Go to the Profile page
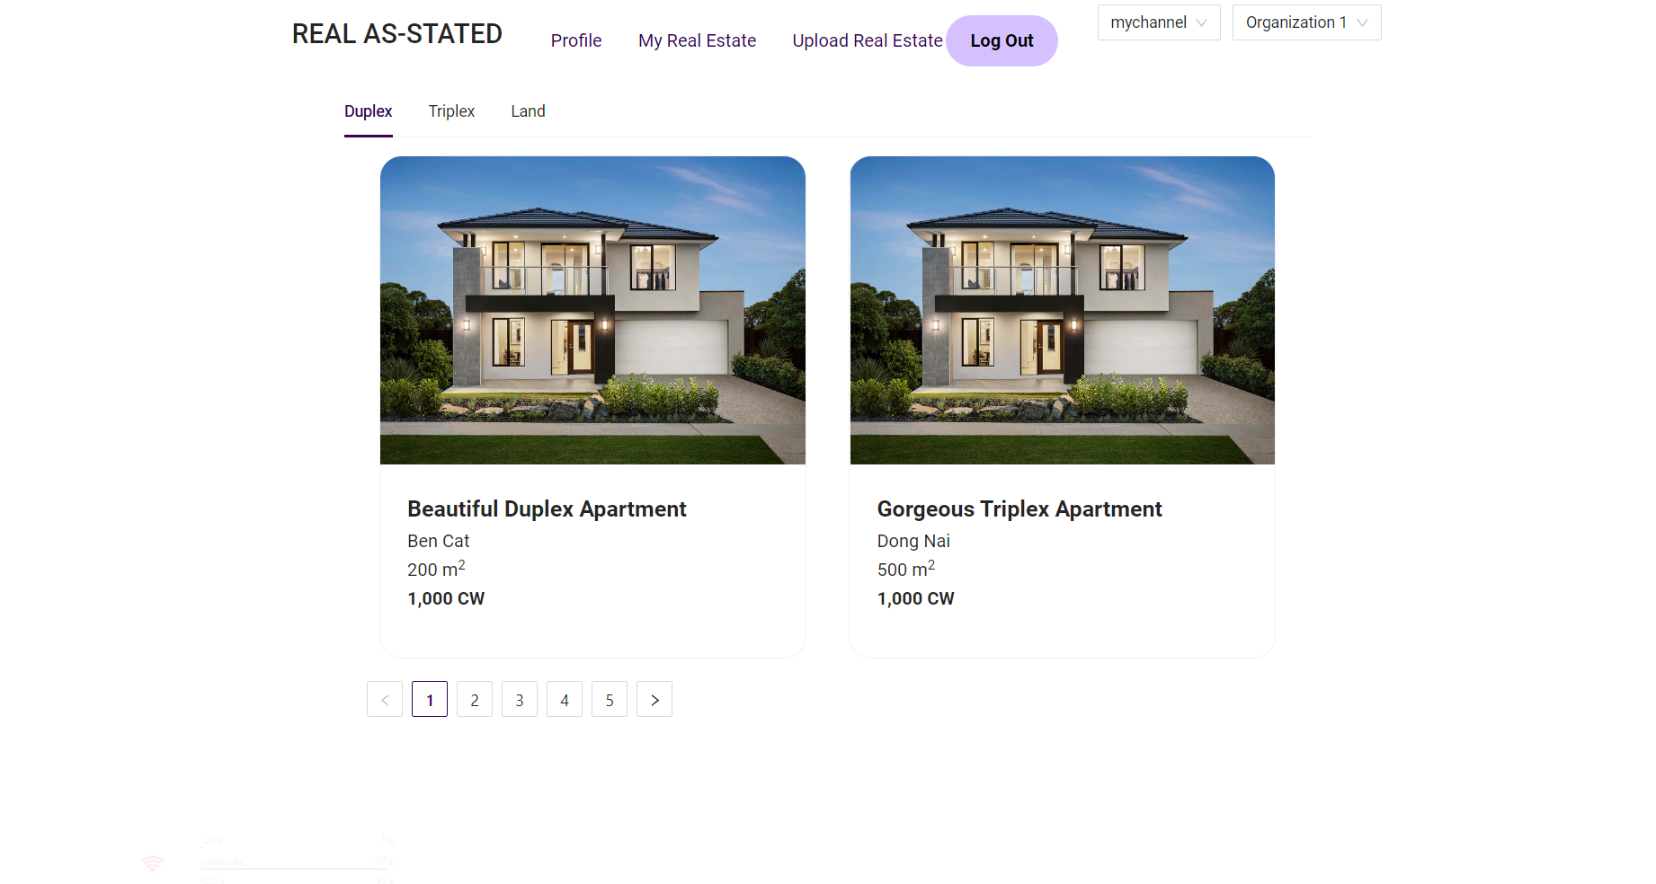 click(576, 40)
